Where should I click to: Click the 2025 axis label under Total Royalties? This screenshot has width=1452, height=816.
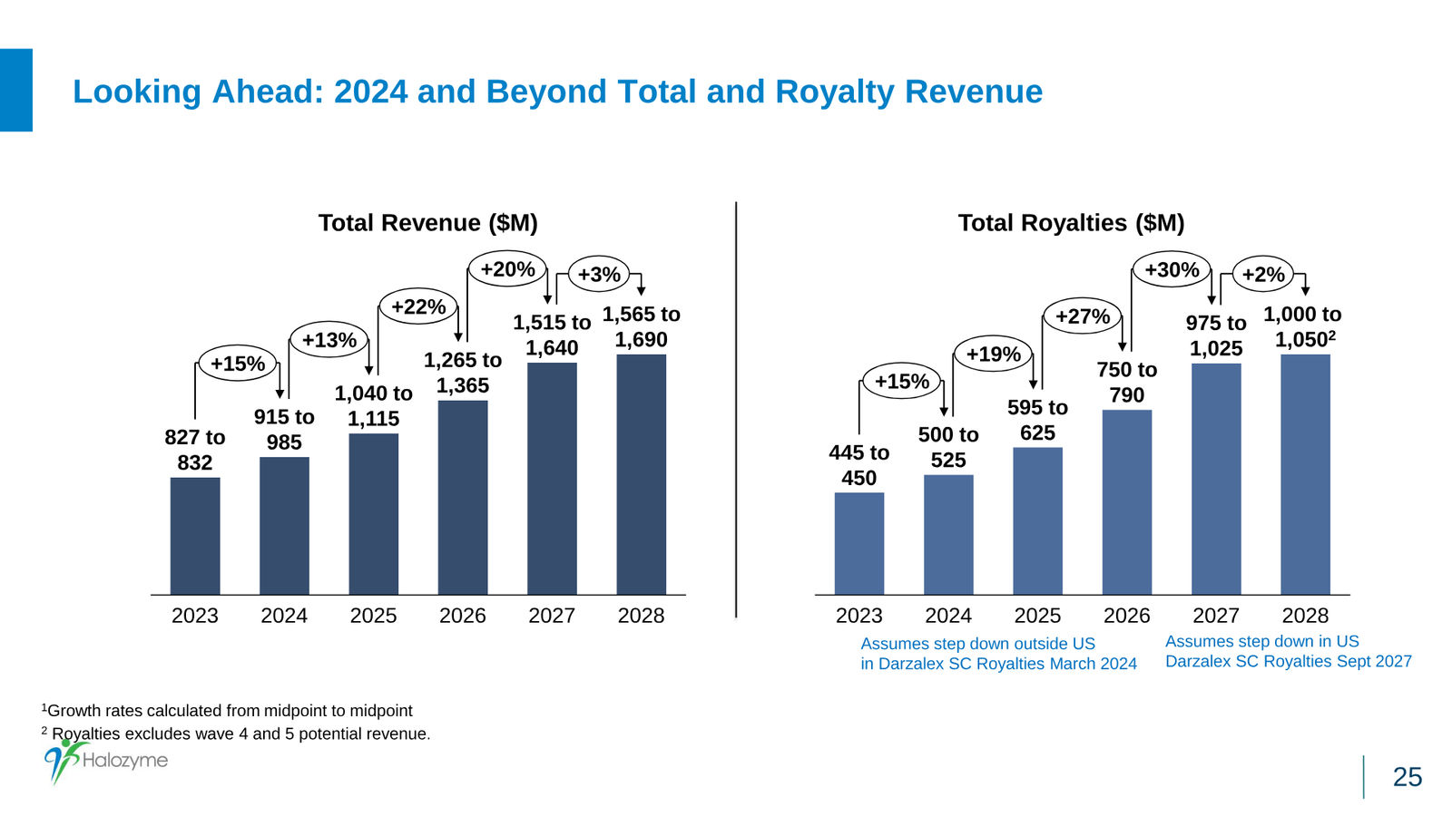pyautogui.click(x=1037, y=616)
